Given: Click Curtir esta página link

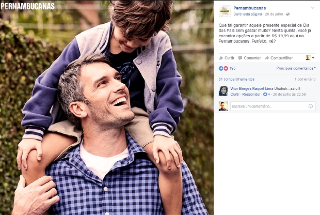Looking at the screenshot, I should coord(248,14).
